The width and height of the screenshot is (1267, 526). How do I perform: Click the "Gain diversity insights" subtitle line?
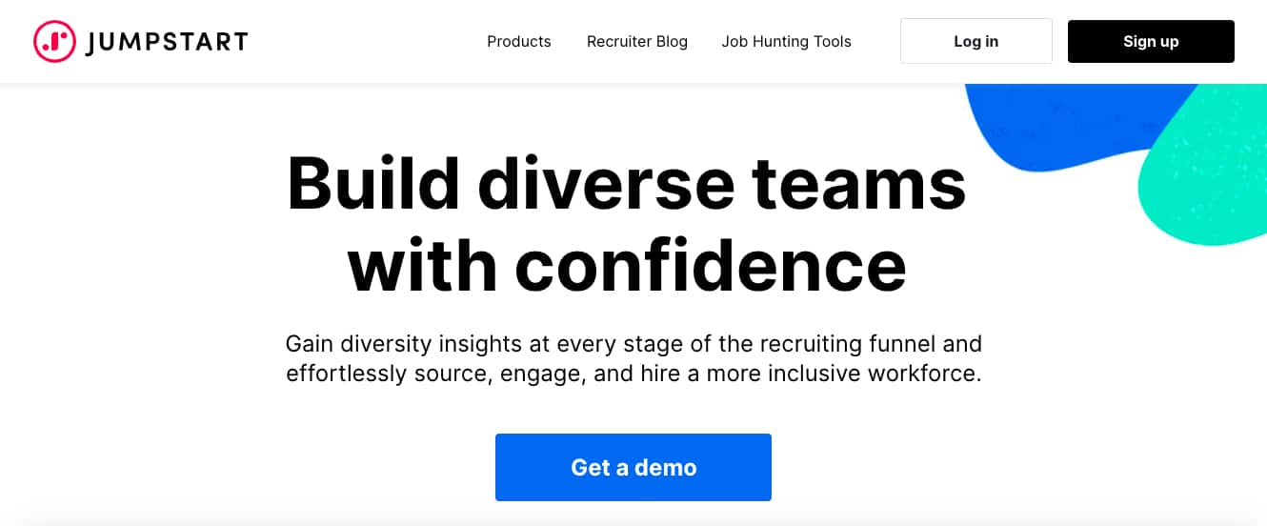coord(633,343)
